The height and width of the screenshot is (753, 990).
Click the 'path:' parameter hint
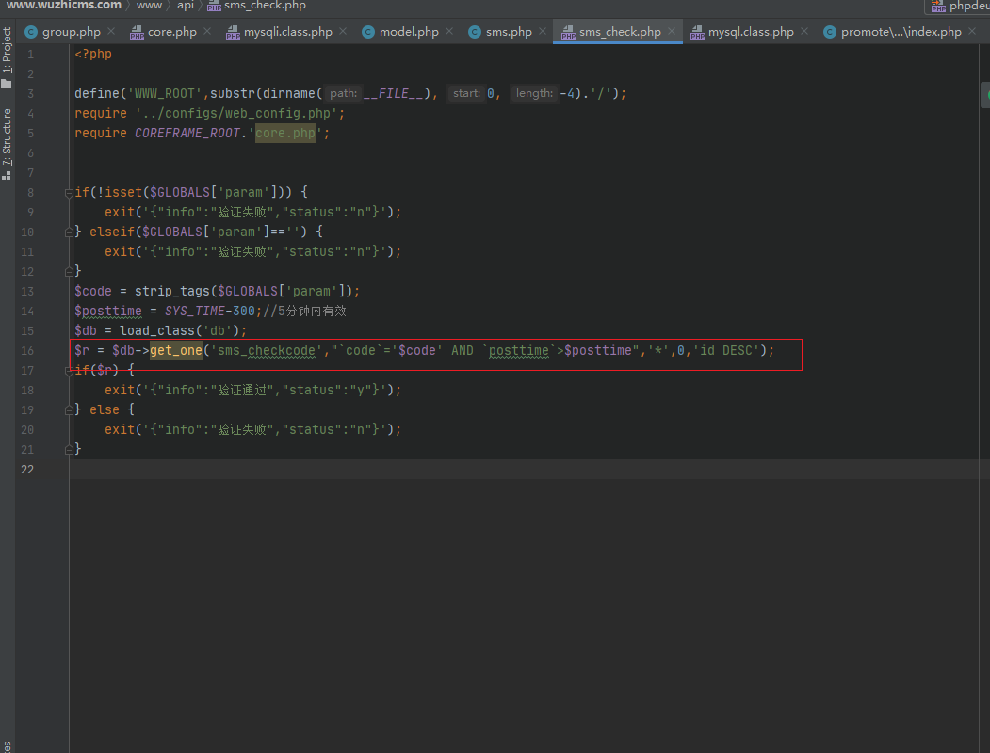pos(344,93)
